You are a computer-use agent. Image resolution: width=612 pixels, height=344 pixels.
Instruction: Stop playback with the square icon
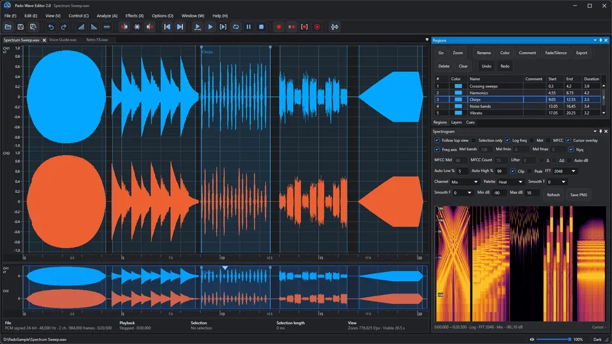point(261,27)
